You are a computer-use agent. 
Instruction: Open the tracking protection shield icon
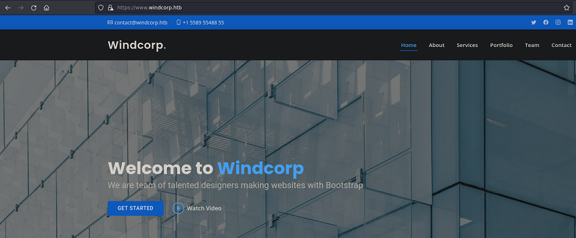pyautogui.click(x=101, y=8)
